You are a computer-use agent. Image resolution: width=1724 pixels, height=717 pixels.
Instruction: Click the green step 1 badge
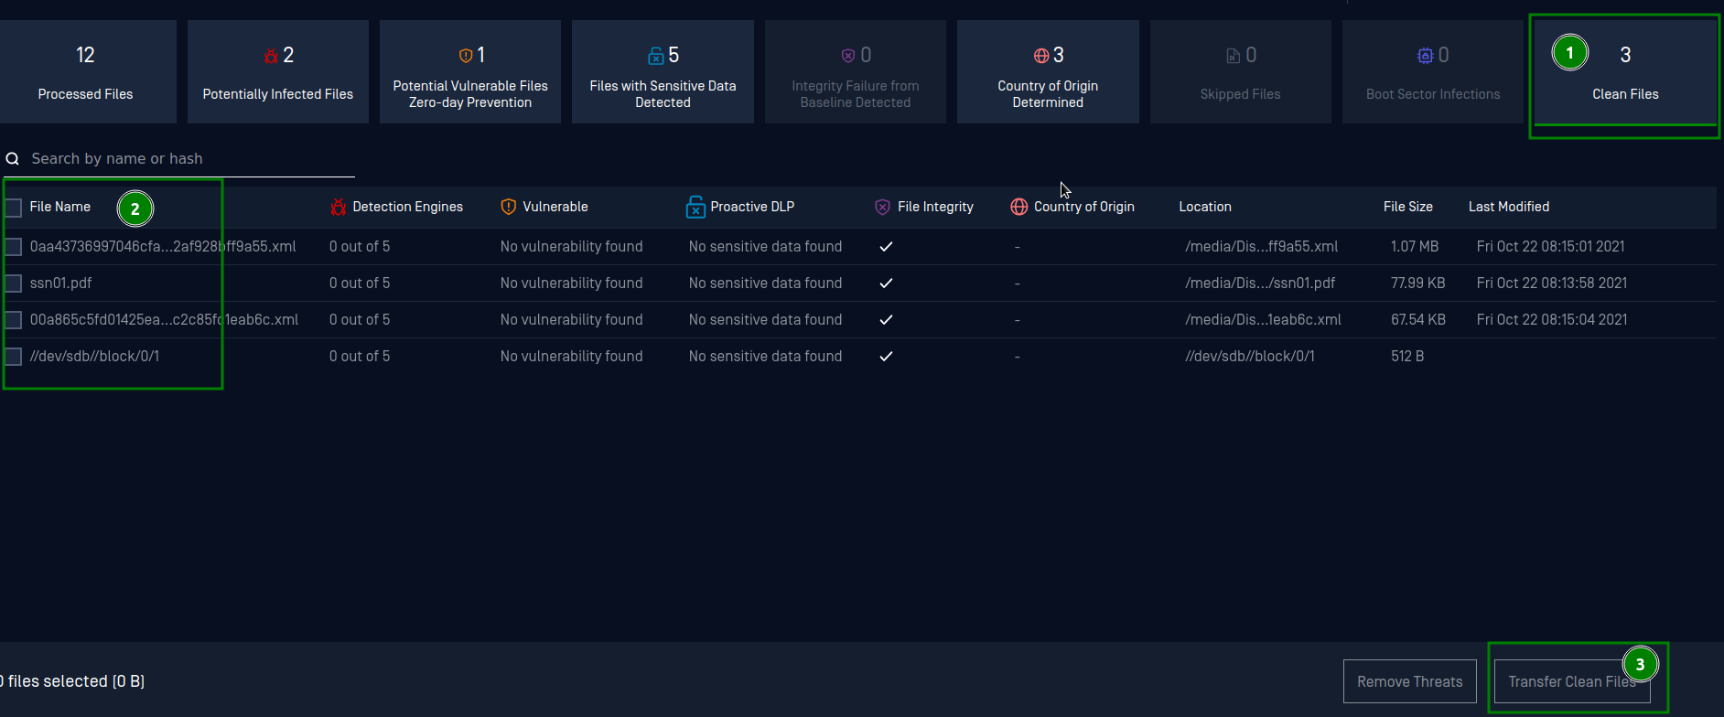click(1569, 53)
